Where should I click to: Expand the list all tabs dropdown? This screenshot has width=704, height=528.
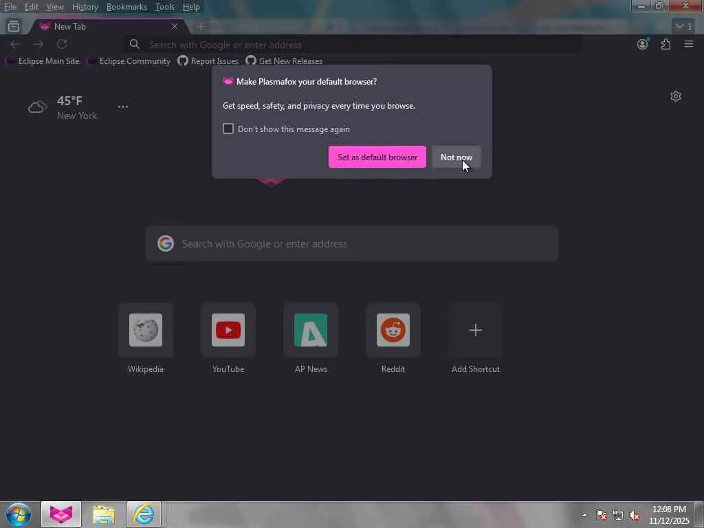[683, 27]
